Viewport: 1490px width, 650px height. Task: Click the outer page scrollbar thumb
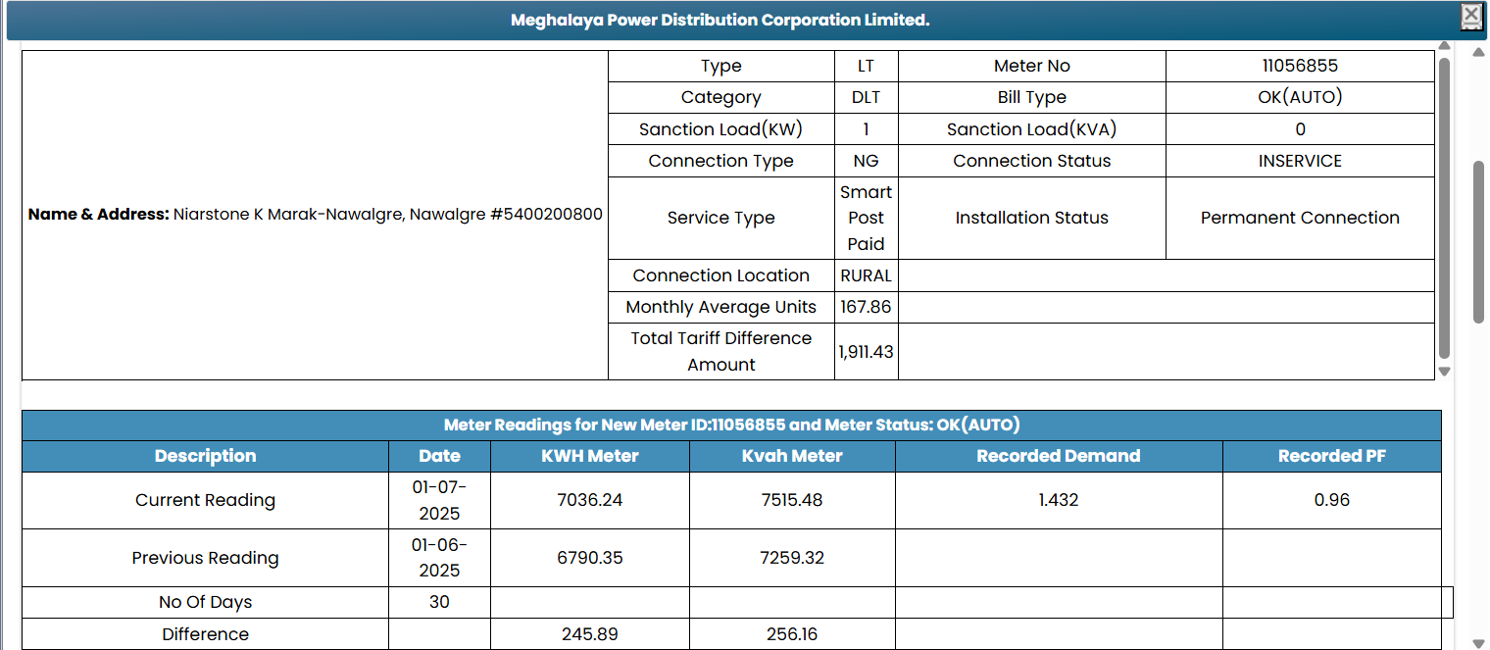click(x=1478, y=242)
